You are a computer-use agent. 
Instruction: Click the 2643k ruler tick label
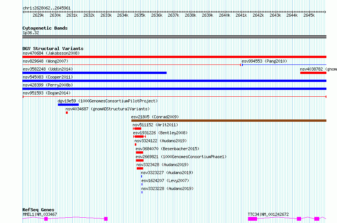tap(275, 15)
